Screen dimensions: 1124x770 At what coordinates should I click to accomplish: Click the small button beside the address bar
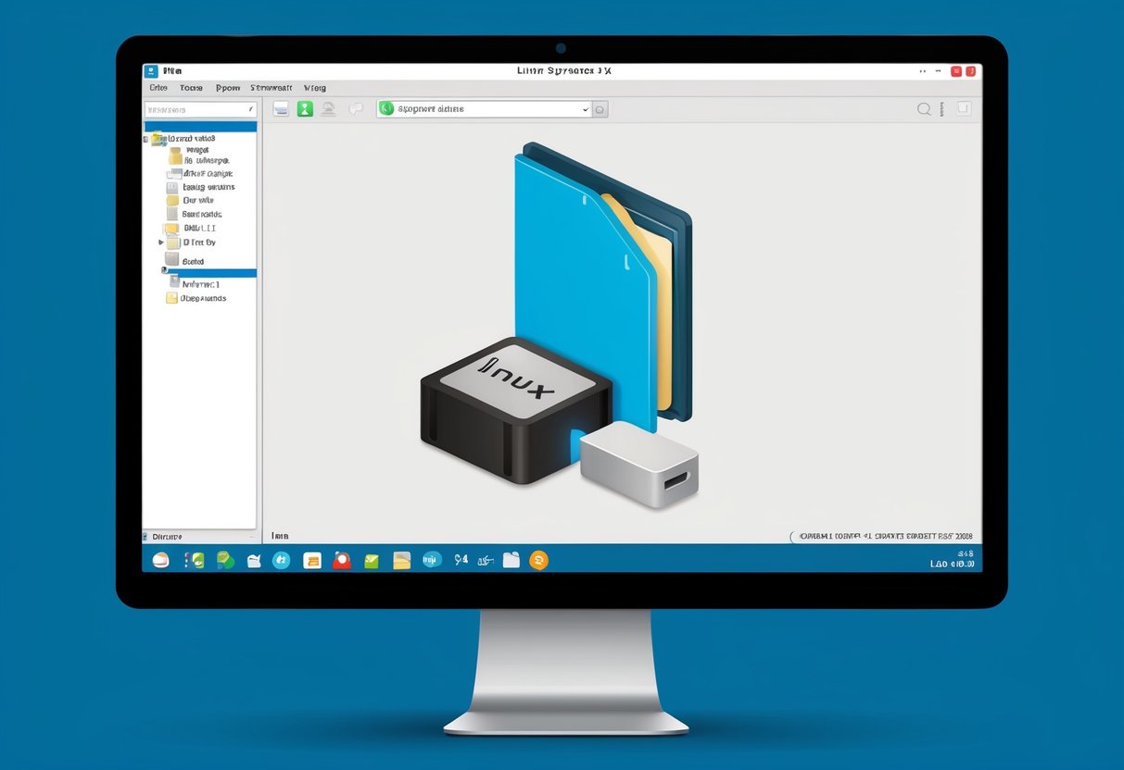600,108
